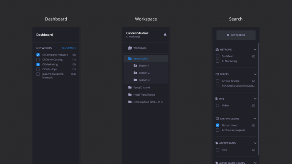
Task: Click the FantaCi Island folder icon
Action: pyautogui.click(x=130, y=88)
